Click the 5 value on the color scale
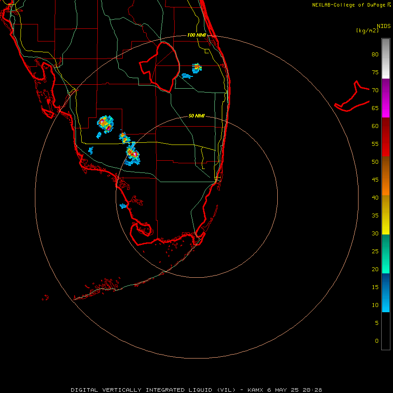393x393 pixels. pos(377,323)
